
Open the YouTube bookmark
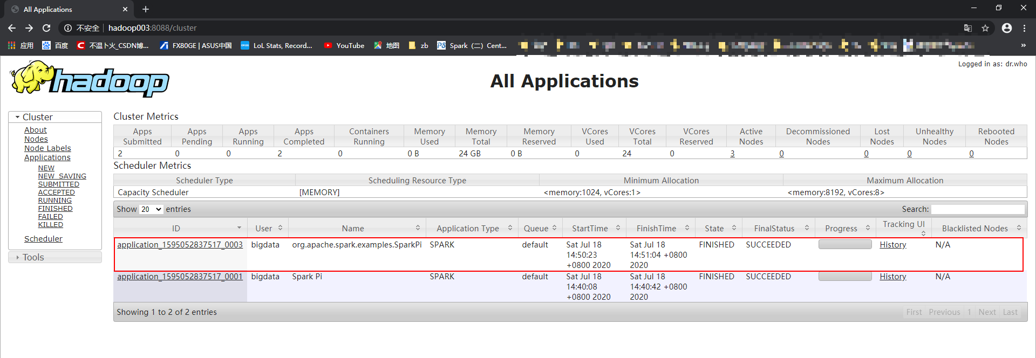pos(344,46)
